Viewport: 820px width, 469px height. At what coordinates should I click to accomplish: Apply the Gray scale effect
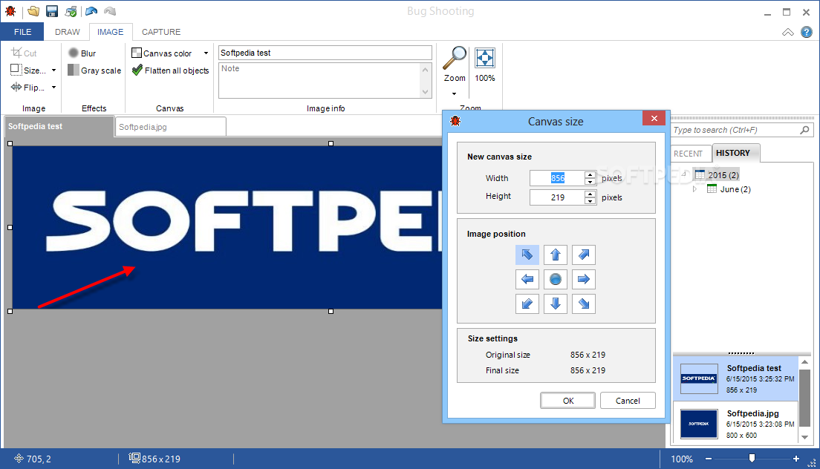pos(94,70)
